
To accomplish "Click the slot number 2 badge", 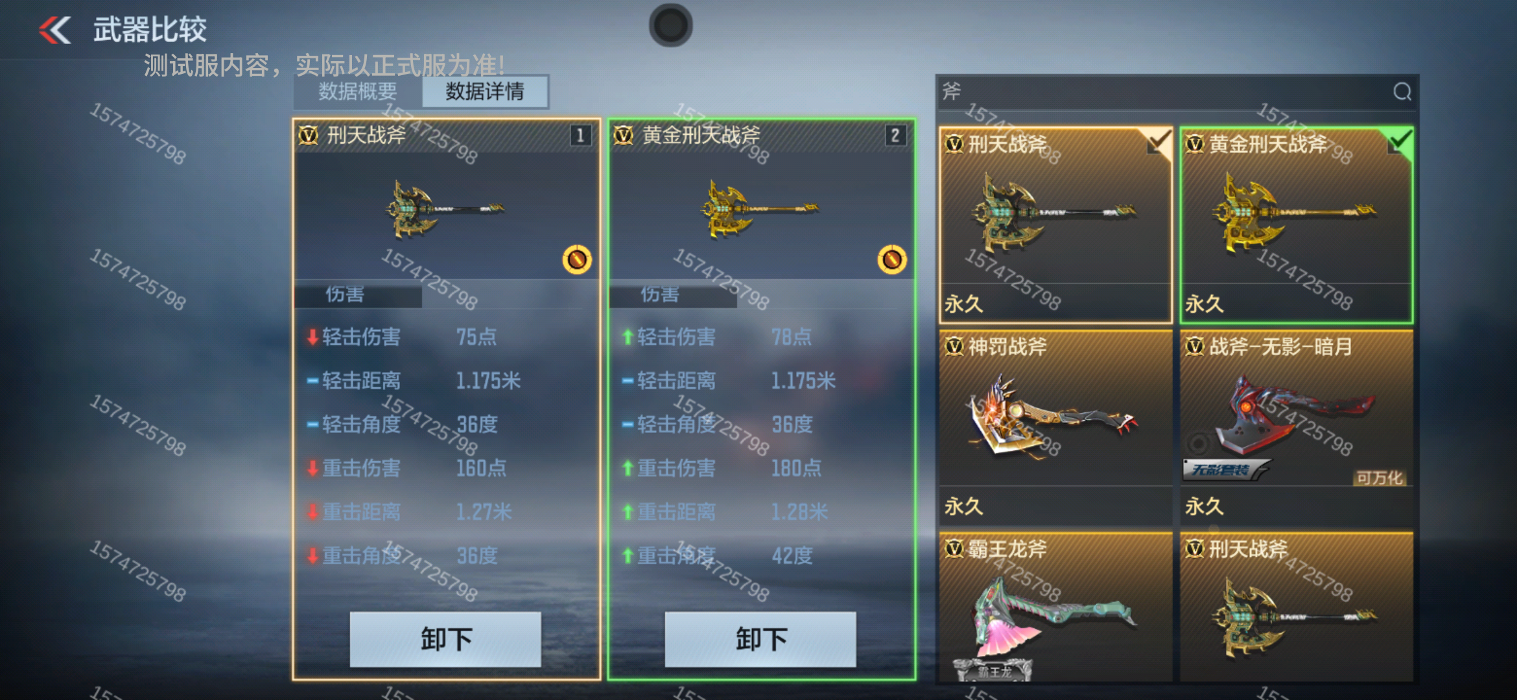I will point(895,135).
